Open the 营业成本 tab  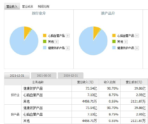pyautogui.click(x=28, y=6)
